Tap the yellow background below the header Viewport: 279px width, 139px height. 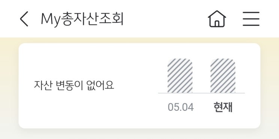click(140, 40)
